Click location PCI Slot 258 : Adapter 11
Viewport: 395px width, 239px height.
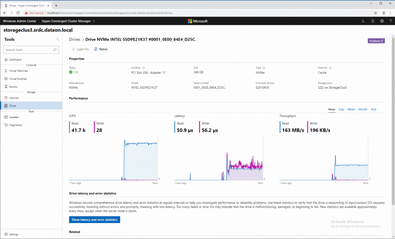[148, 73]
